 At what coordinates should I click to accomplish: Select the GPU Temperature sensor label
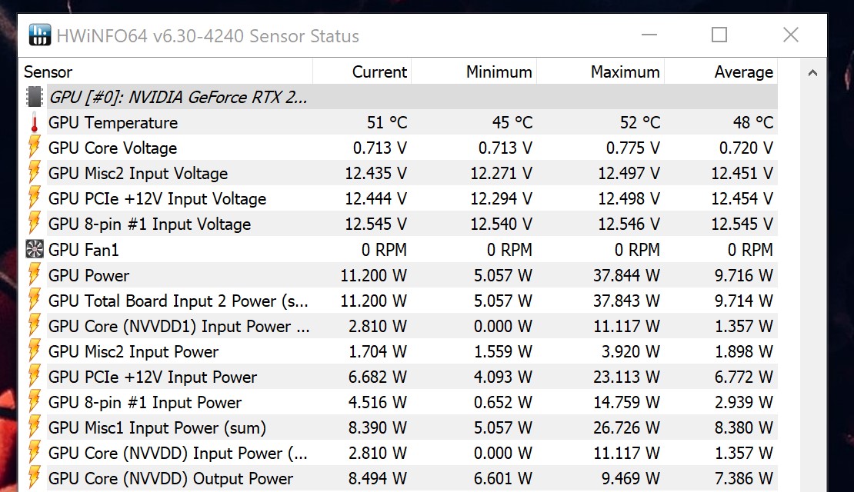(x=113, y=122)
